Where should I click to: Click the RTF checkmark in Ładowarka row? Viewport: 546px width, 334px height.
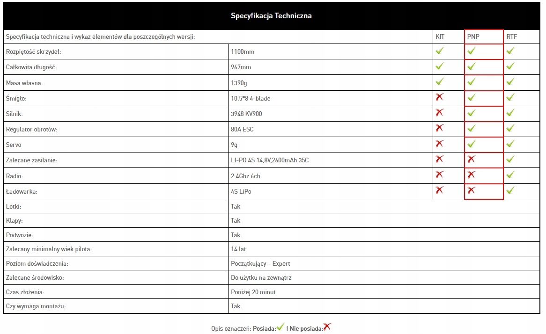pyautogui.click(x=510, y=190)
